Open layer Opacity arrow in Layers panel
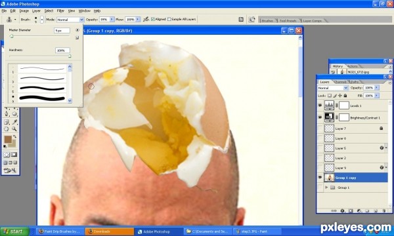 tap(376, 88)
